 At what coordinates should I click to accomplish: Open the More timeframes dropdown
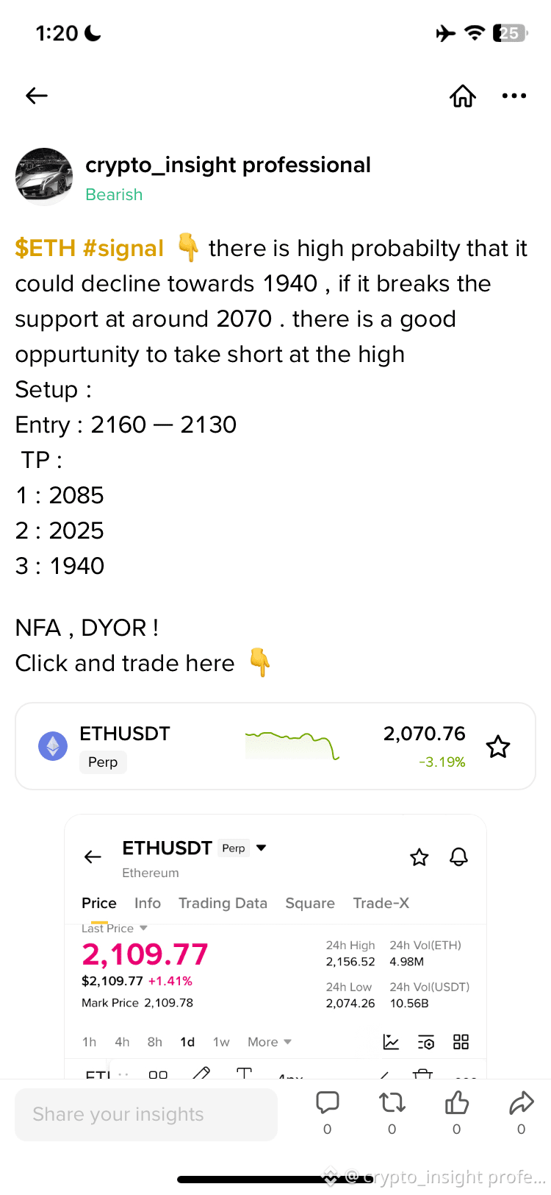(x=270, y=1042)
